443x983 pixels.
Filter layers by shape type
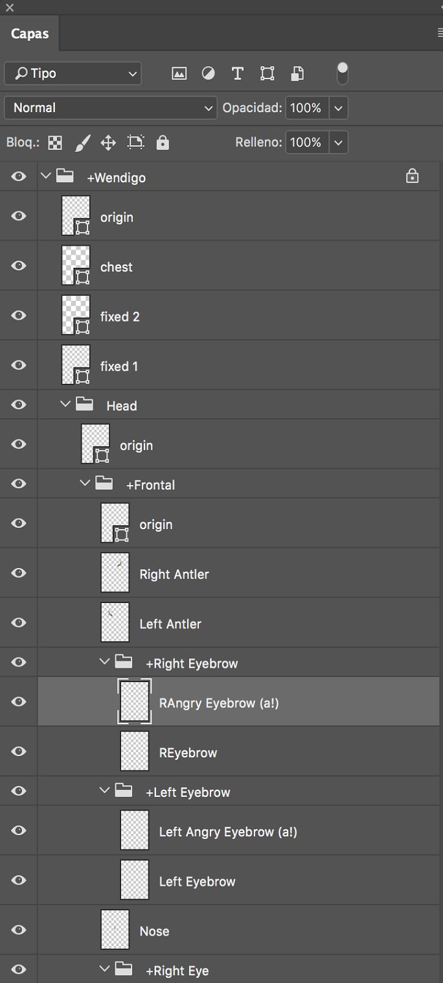click(267, 73)
